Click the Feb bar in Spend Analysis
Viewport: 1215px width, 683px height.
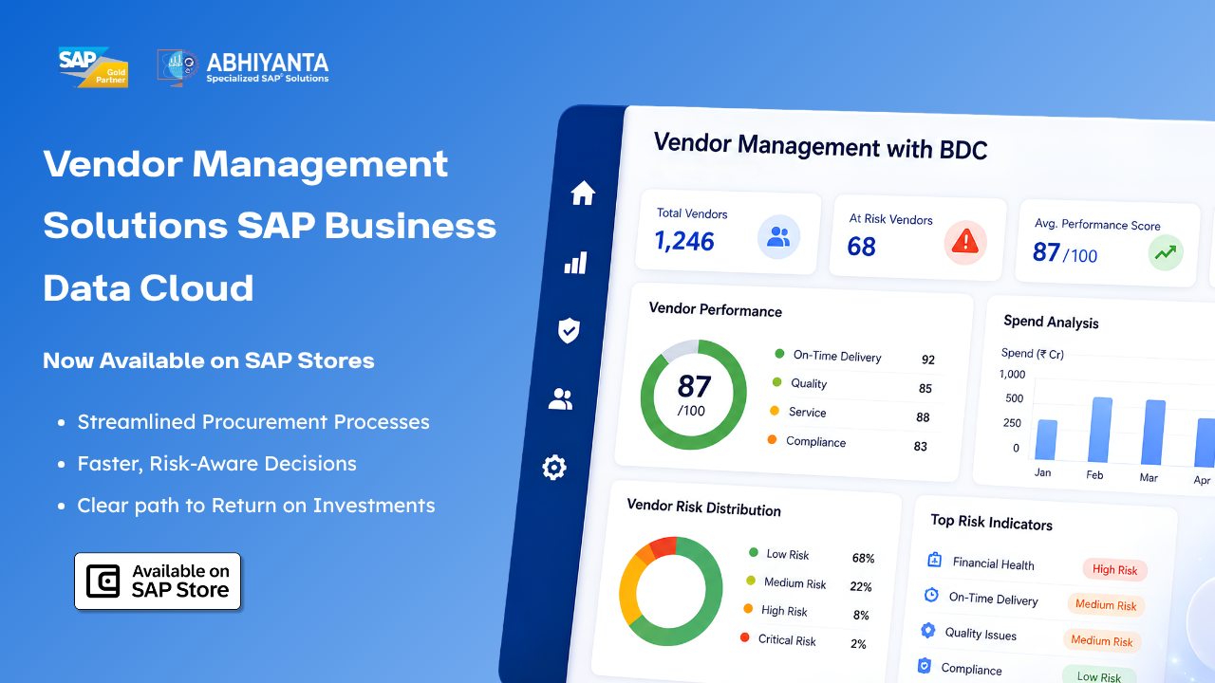pyautogui.click(x=1100, y=430)
